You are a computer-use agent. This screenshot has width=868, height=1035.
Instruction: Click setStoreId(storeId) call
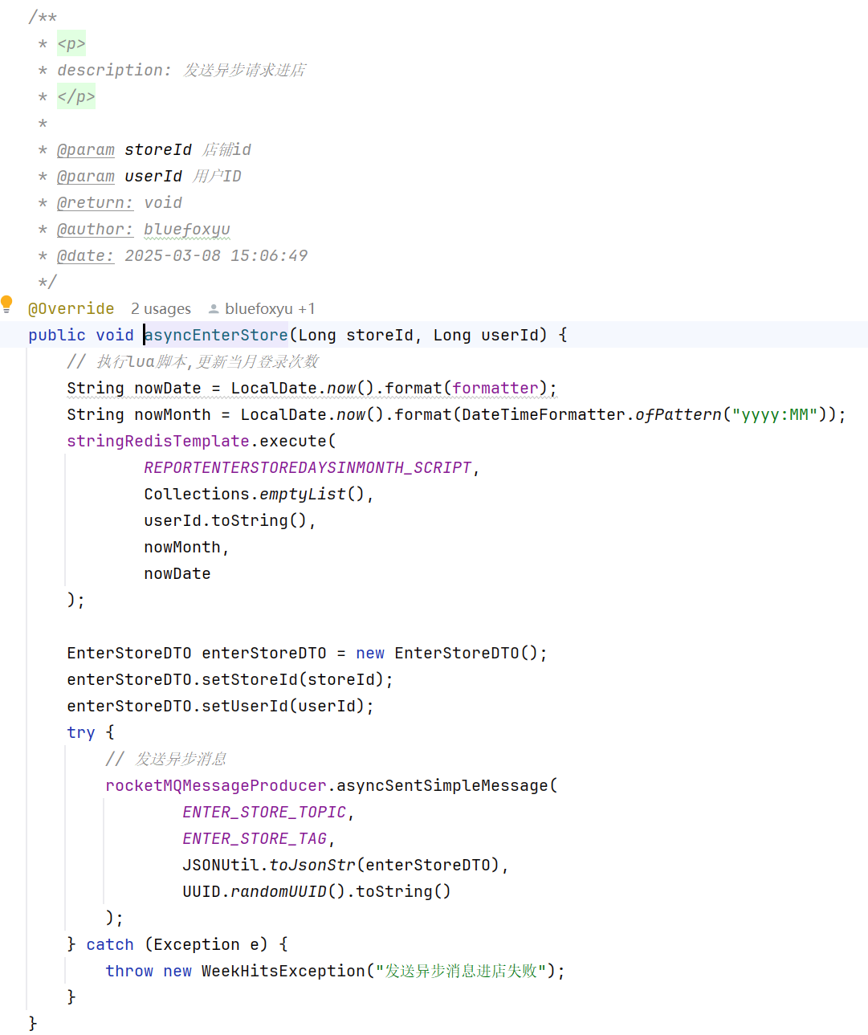[293, 680]
